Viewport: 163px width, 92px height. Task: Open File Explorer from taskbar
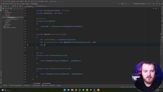pos(72,90)
